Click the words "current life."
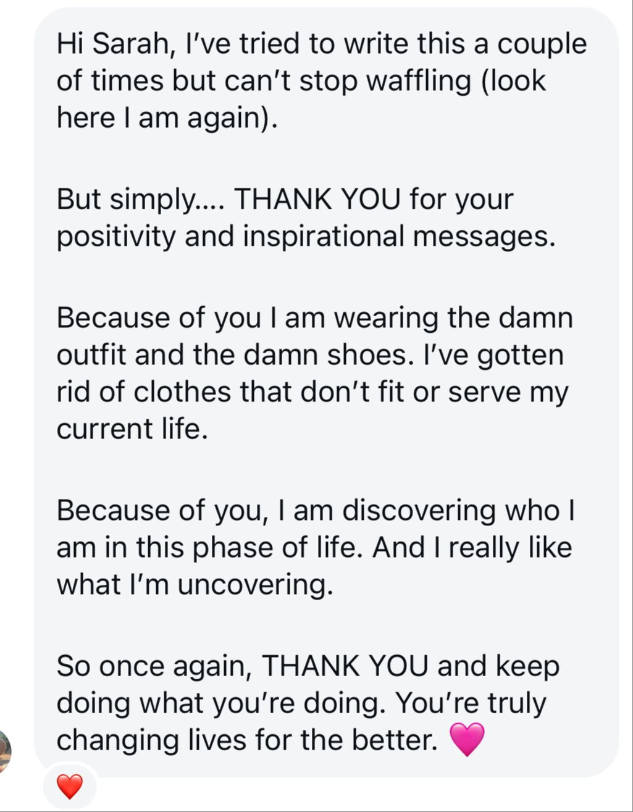Image resolution: width=633 pixels, height=812 pixels. (x=132, y=430)
